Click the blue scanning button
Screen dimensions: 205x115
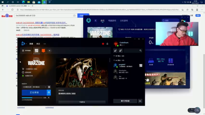(34, 93)
